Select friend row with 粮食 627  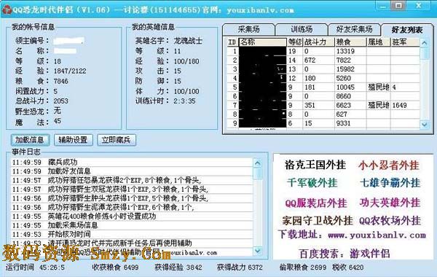coord(323,114)
